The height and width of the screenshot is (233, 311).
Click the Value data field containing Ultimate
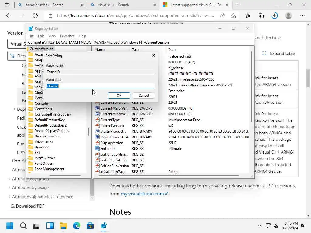click(100, 86)
